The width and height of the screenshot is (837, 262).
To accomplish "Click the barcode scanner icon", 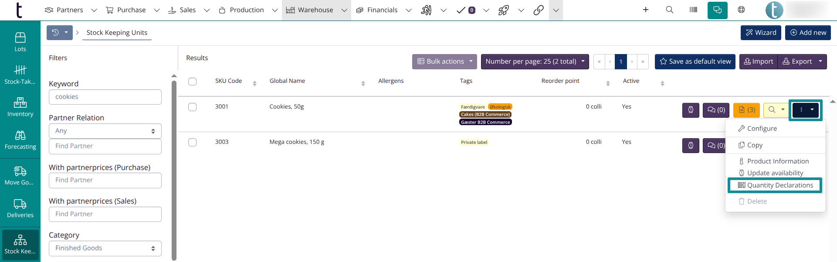I will [693, 10].
